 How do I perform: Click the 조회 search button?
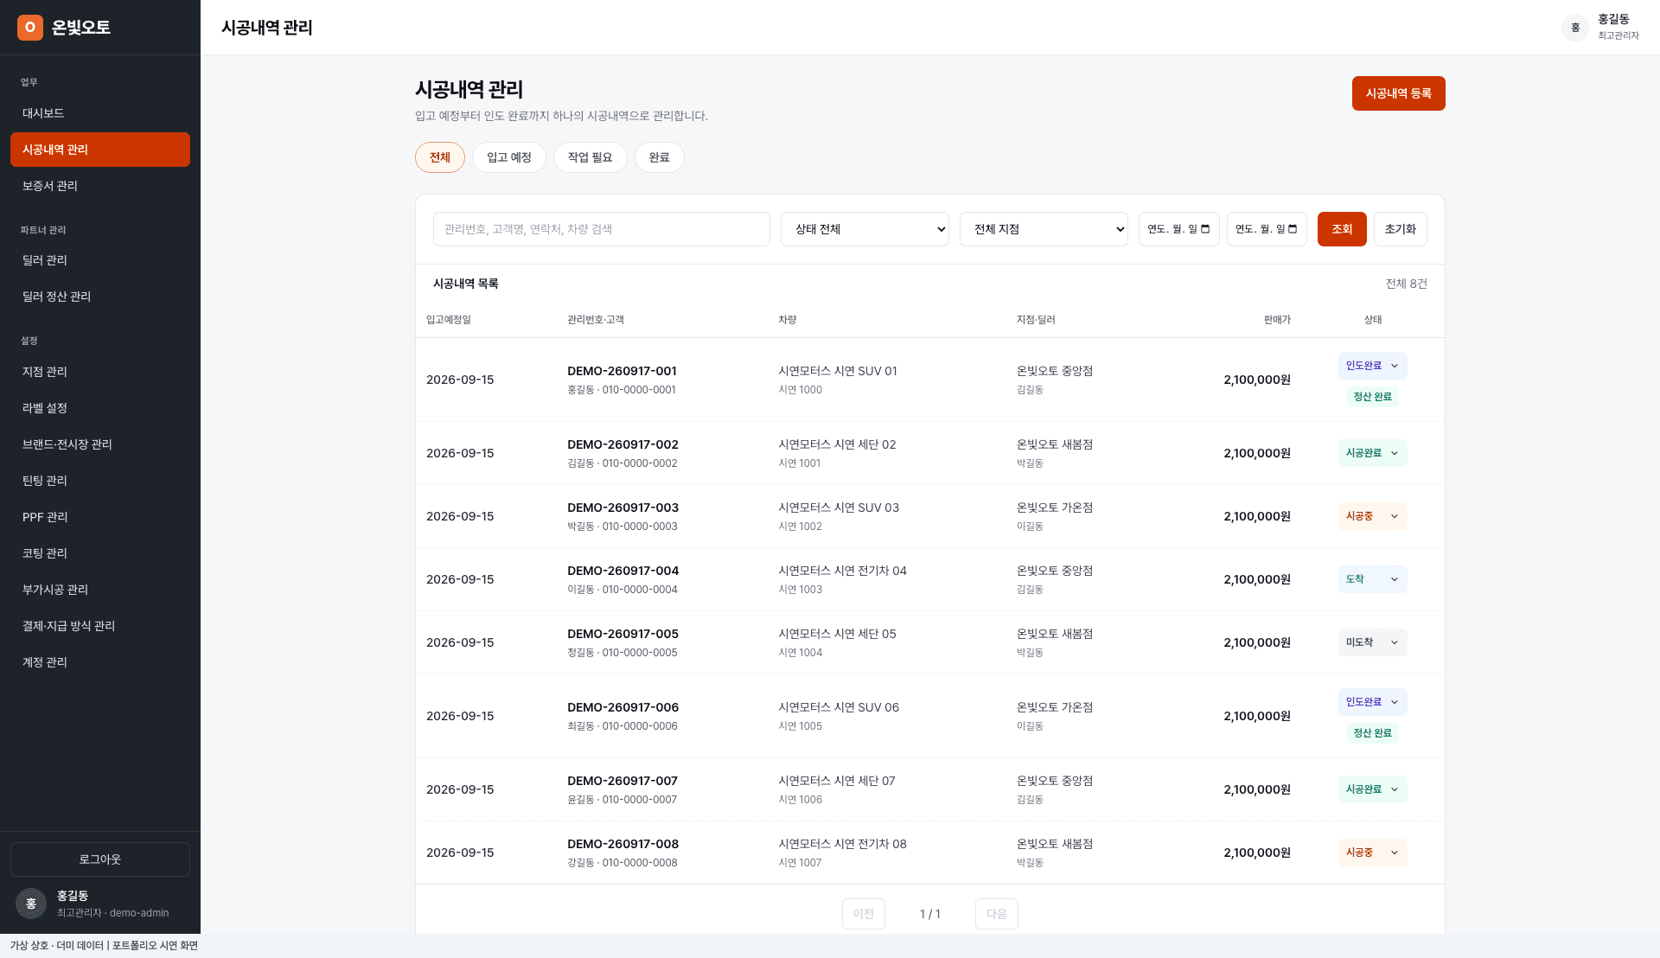pos(1342,229)
